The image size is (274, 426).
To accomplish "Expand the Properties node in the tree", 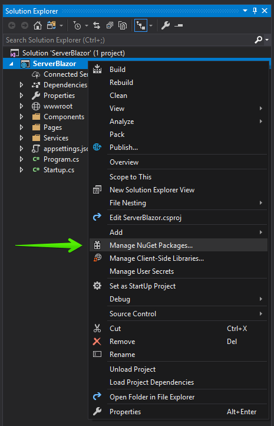I will coord(21,96).
